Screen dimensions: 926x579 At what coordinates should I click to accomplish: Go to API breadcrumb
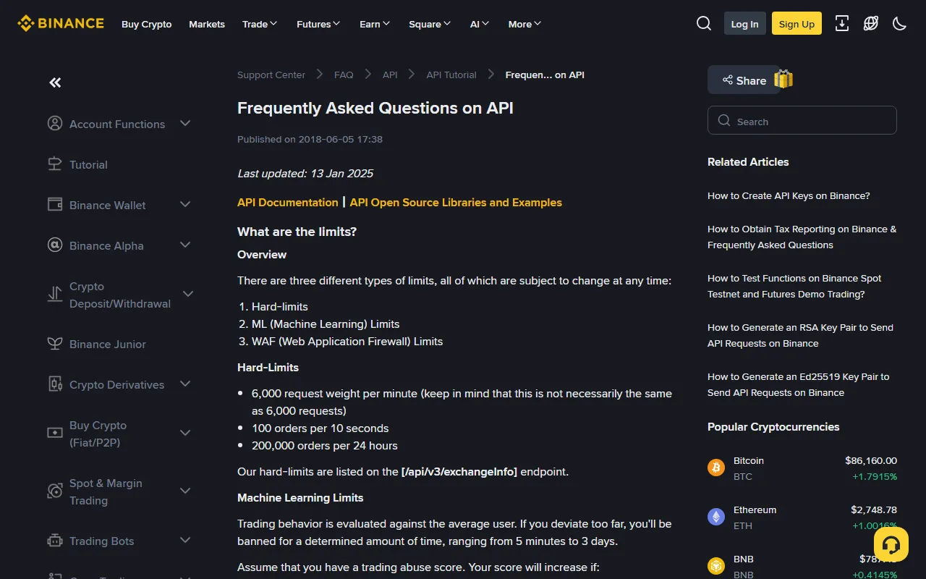pyautogui.click(x=390, y=75)
